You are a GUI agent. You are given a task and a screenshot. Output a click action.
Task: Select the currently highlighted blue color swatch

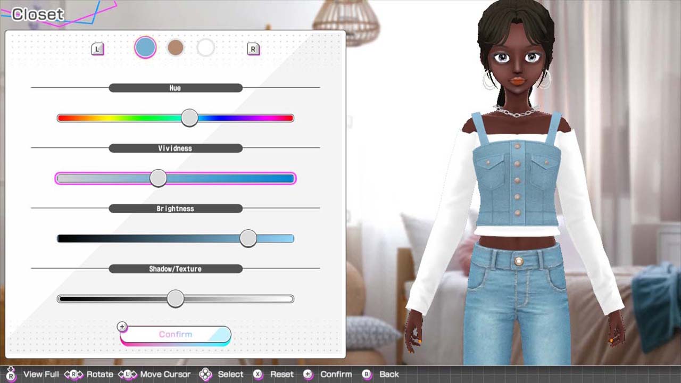pos(145,48)
